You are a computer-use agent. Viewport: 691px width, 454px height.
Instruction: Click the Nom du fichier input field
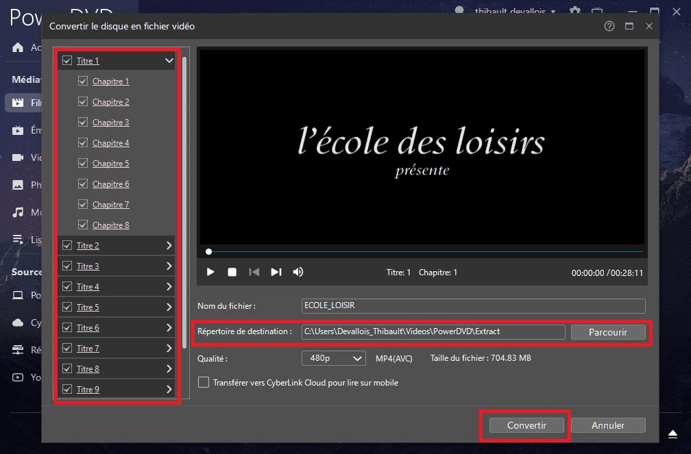[x=473, y=305]
